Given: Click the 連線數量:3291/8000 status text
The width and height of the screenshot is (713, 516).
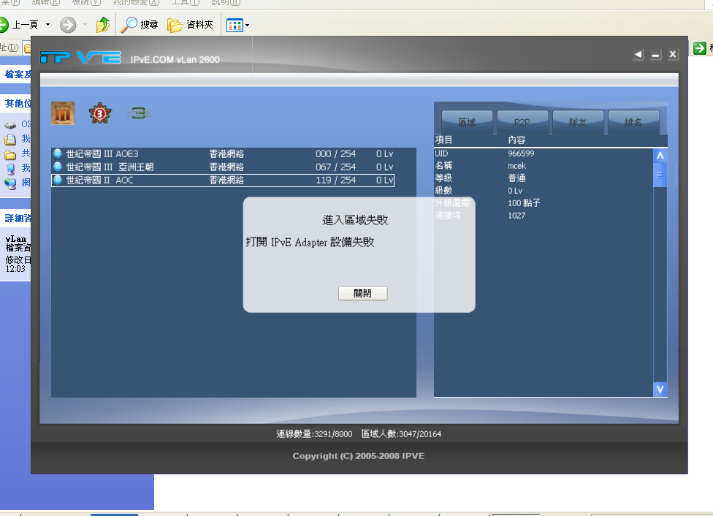Looking at the screenshot, I should coord(314,434).
